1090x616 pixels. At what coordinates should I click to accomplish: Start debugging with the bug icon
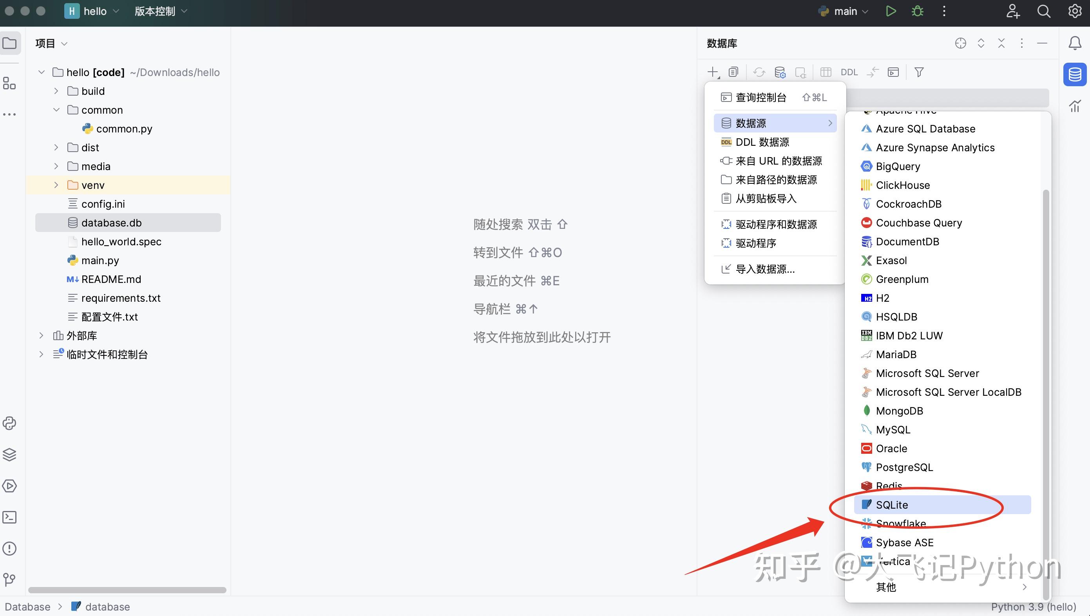pyautogui.click(x=917, y=11)
